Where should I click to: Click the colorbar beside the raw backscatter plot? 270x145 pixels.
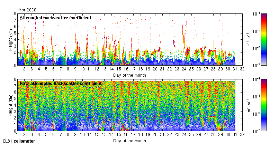pyautogui.click(x=264, y=105)
